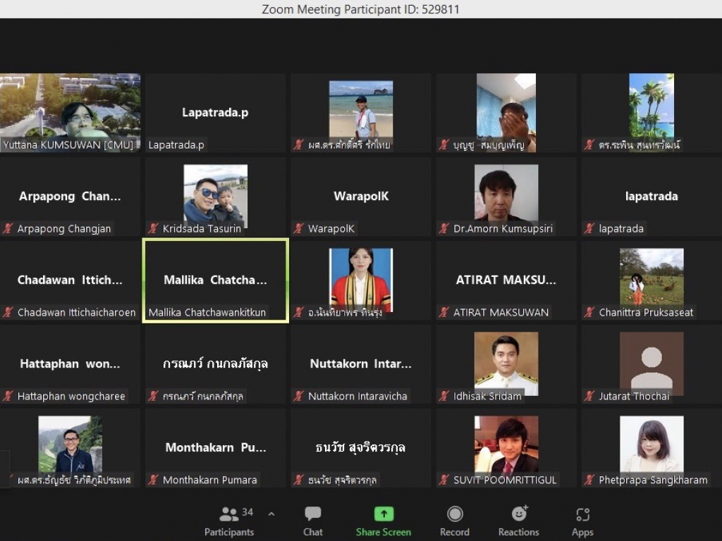Select the highlighted Mallika Chatchawankitkun tile

(x=215, y=280)
